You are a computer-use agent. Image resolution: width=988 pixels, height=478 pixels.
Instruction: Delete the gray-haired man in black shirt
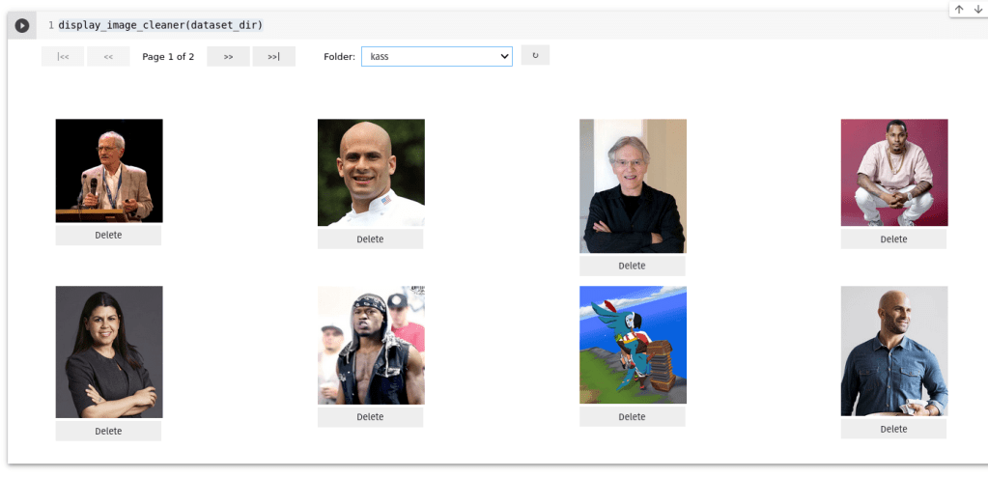tap(632, 266)
